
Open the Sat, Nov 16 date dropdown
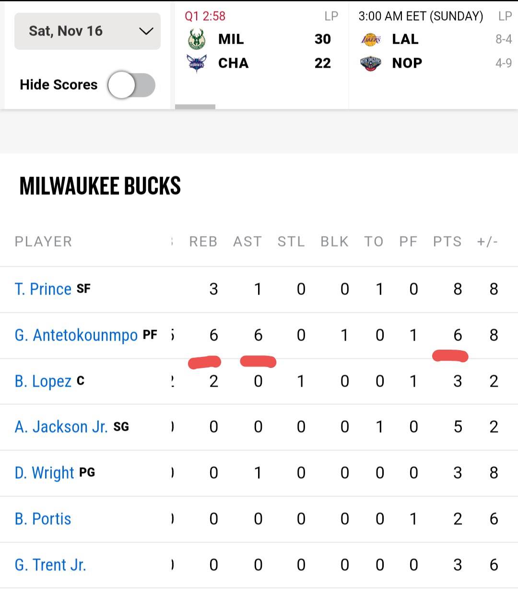[87, 31]
